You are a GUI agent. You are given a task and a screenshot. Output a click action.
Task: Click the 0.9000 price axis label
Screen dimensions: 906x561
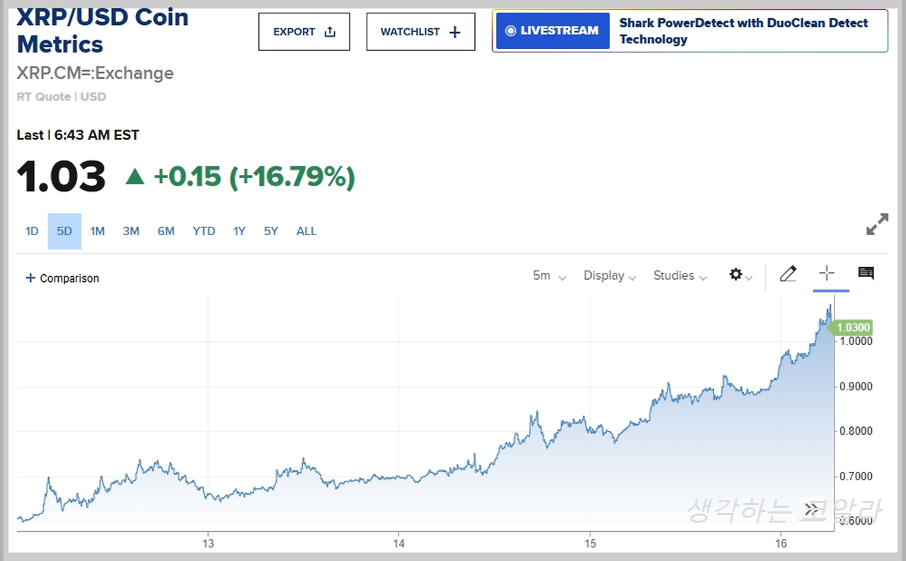point(856,387)
